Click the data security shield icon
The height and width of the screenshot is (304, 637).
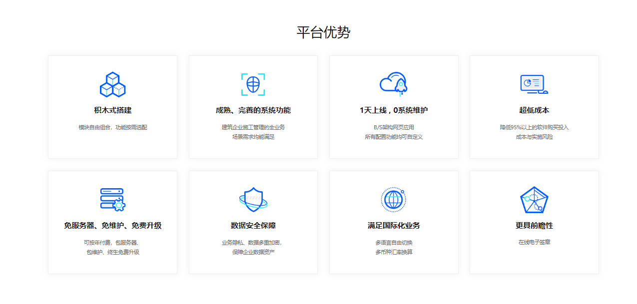point(253,200)
